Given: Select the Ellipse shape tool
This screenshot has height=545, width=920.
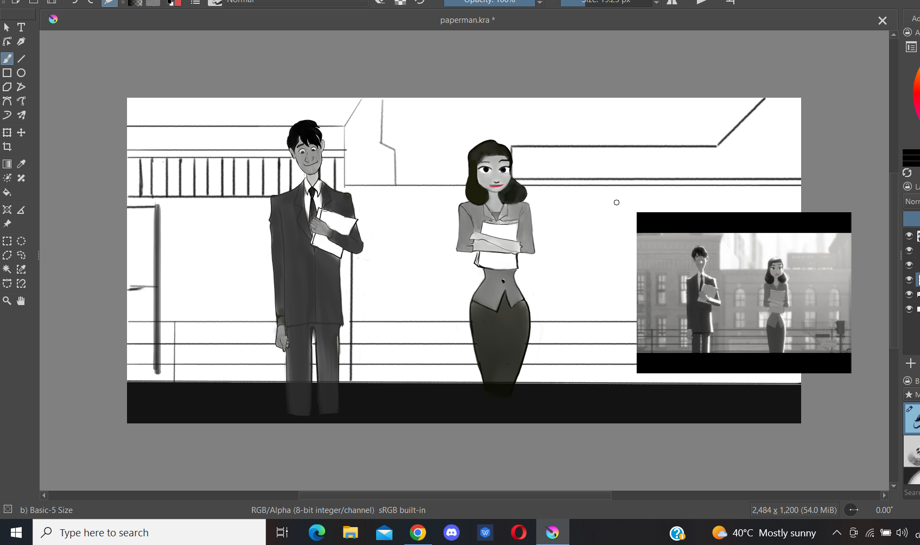Looking at the screenshot, I should pos(21,73).
